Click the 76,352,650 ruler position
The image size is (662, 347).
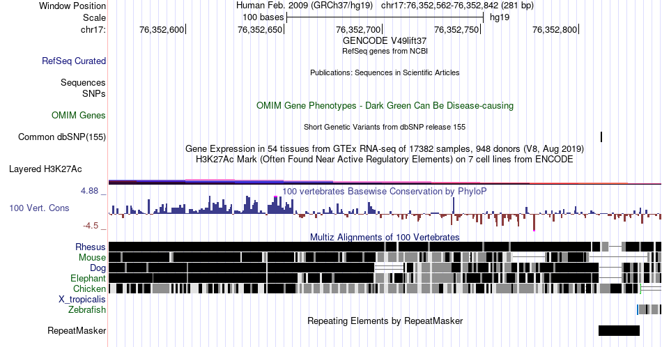coord(260,29)
